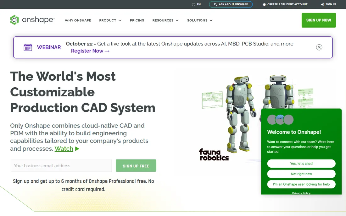Click the Watch video link
Image resolution: width=346 pixels, height=216 pixels.
tap(64, 148)
